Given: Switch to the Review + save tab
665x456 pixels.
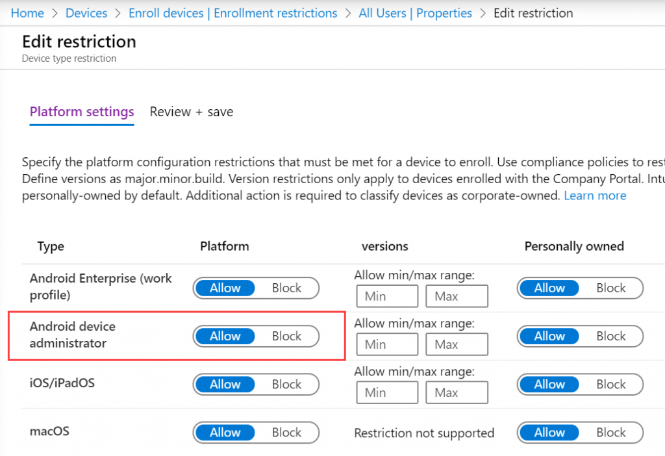Looking at the screenshot, I should coord(191,111).
